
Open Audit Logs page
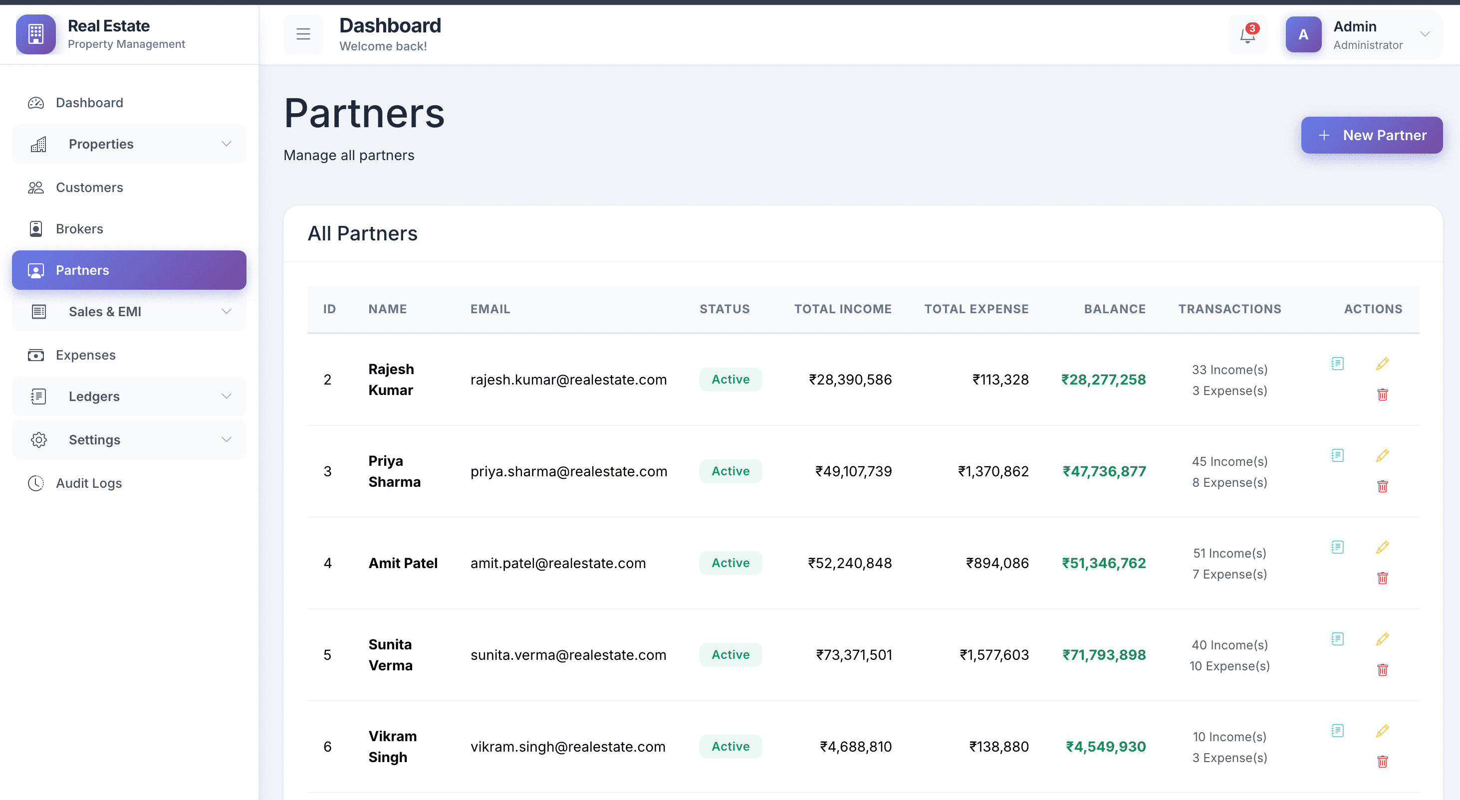pyautogui.click(x=89, y=483)
